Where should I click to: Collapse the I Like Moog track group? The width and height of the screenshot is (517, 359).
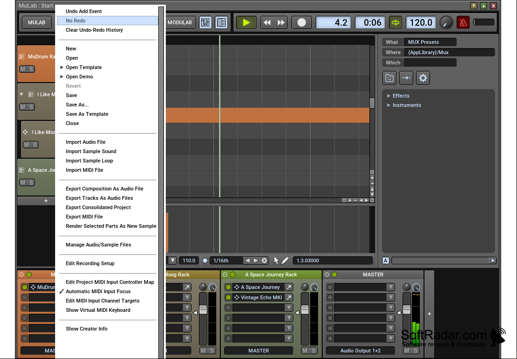(x=21, y=95)
